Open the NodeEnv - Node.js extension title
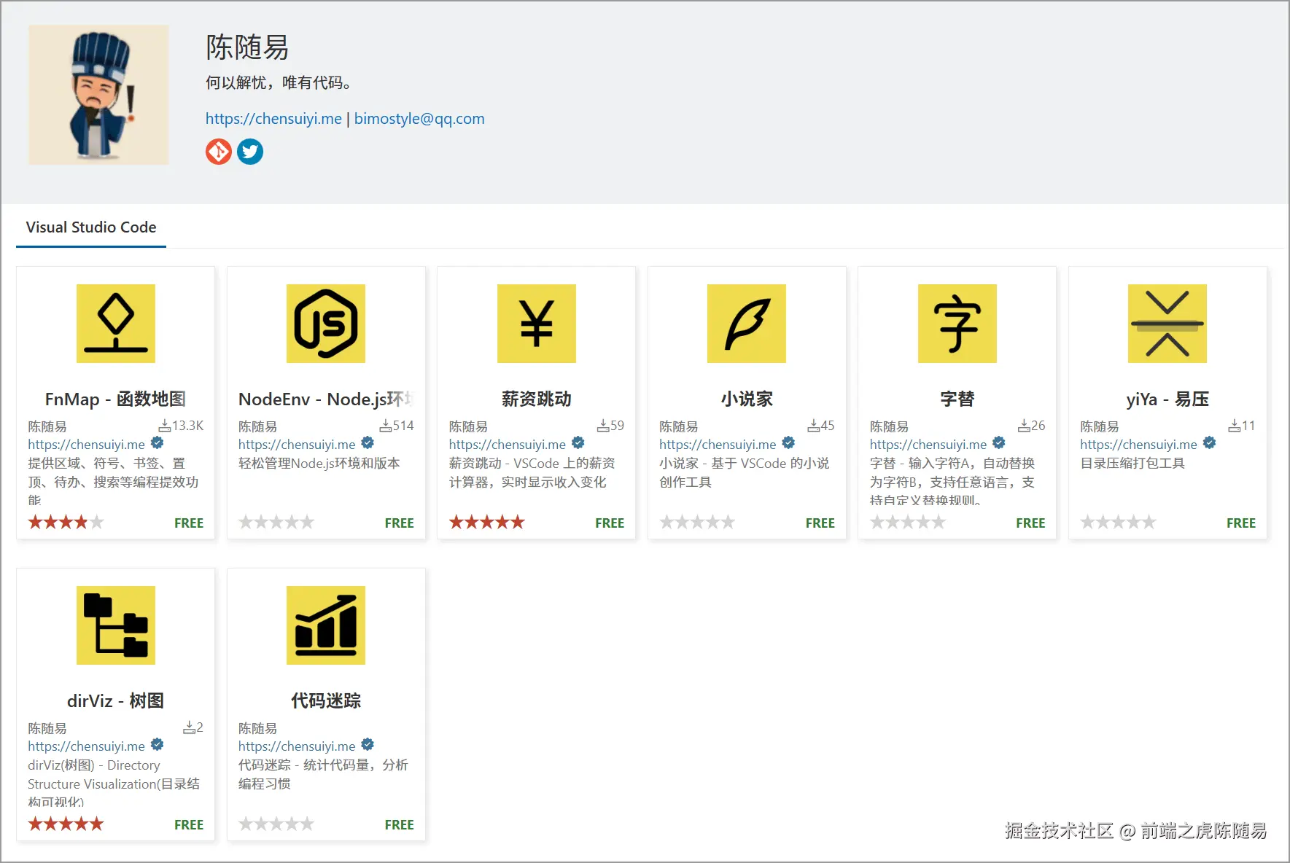 point(326,399)
